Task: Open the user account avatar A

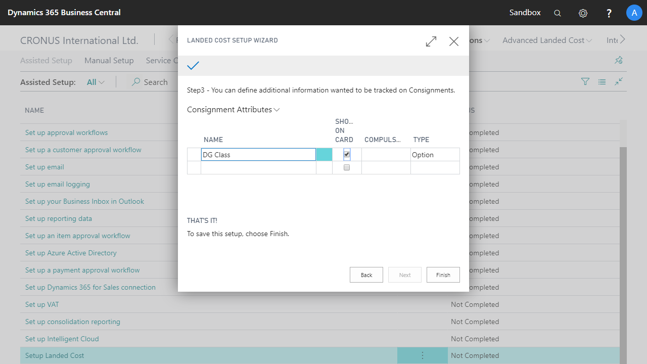Action: (x=634, y=13)
